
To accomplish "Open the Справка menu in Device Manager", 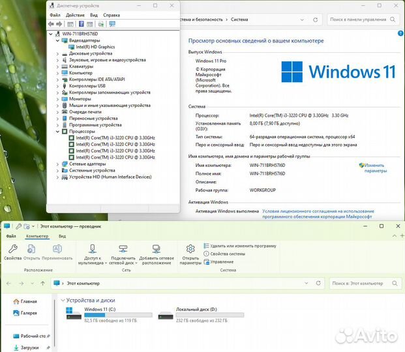I will pos(112,15).
